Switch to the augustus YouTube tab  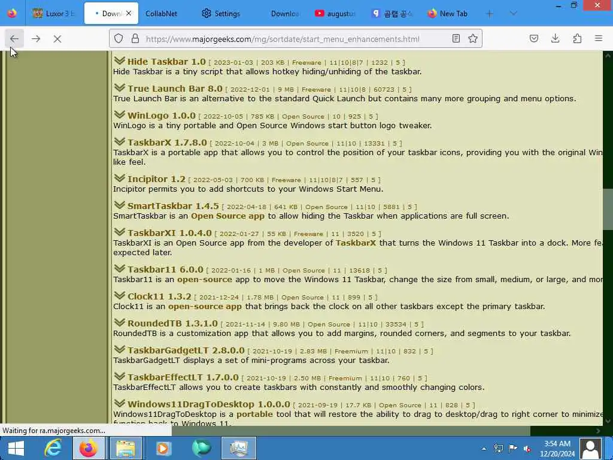[335, 13]
